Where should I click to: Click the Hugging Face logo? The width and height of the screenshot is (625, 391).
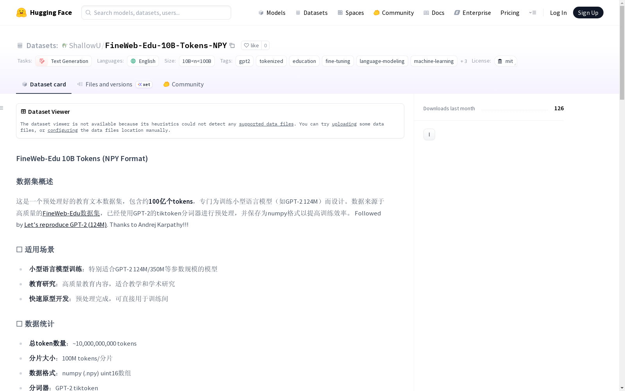point(44,13)
